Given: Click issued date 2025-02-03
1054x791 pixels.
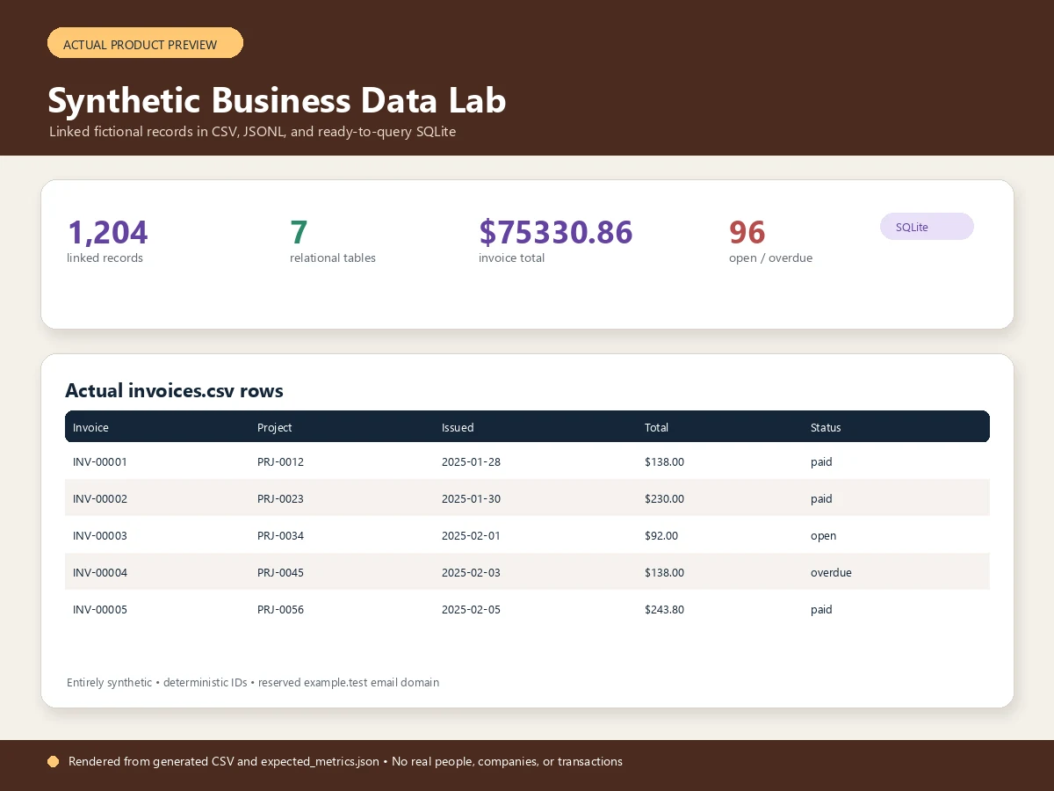Looking at the screenshot, I should [471, 572].
